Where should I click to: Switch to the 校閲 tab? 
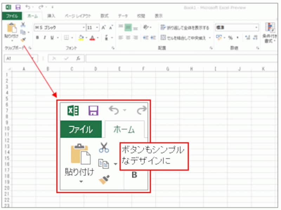(x=141, y=16)
